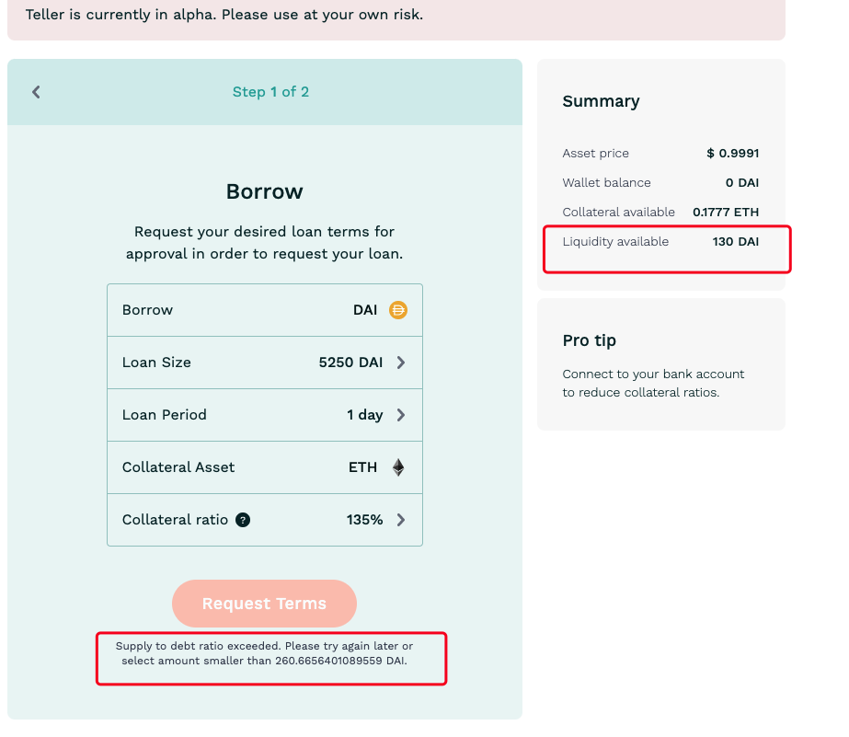Click the DAI coin icon
This screenshot has height=737, width=849.
click(398, 310)
